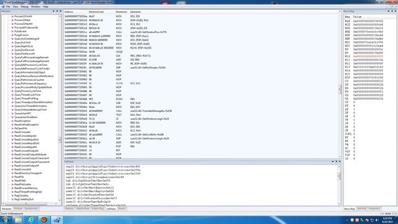Select the QueryPerformanceFrequency export

point(30,83)
